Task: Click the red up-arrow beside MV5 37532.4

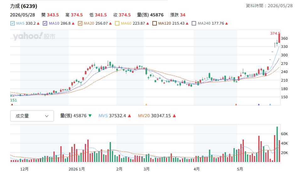Action: coord(129,116)
